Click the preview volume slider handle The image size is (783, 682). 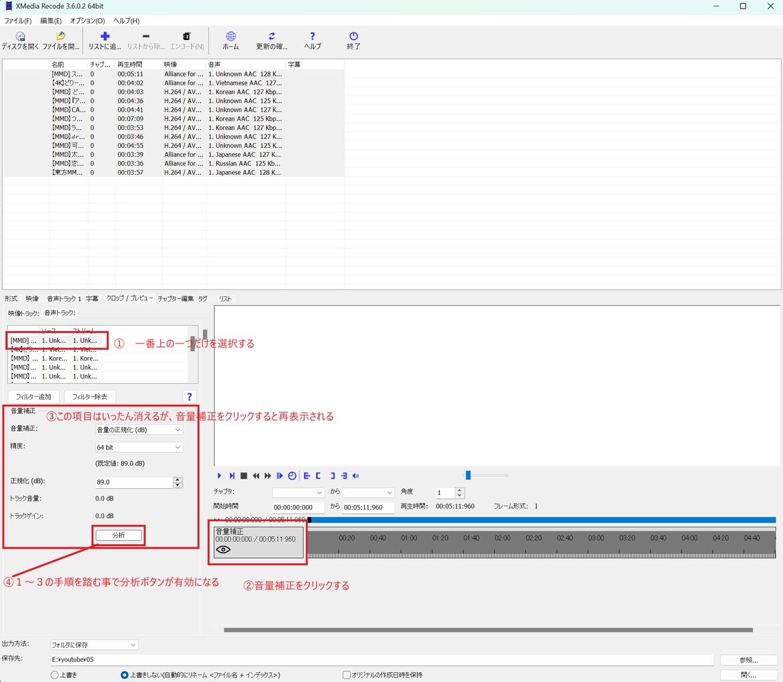[x=468, y=475]
